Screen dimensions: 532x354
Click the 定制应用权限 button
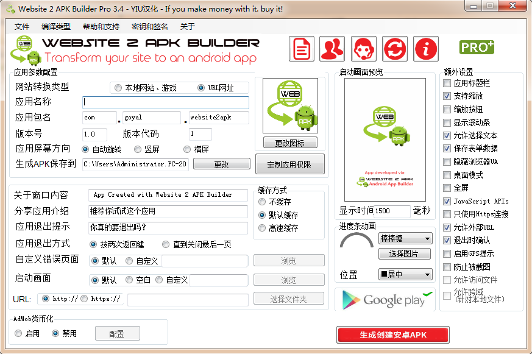(290, 163)
